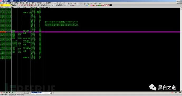Click the Calc button

click(87, 4)
